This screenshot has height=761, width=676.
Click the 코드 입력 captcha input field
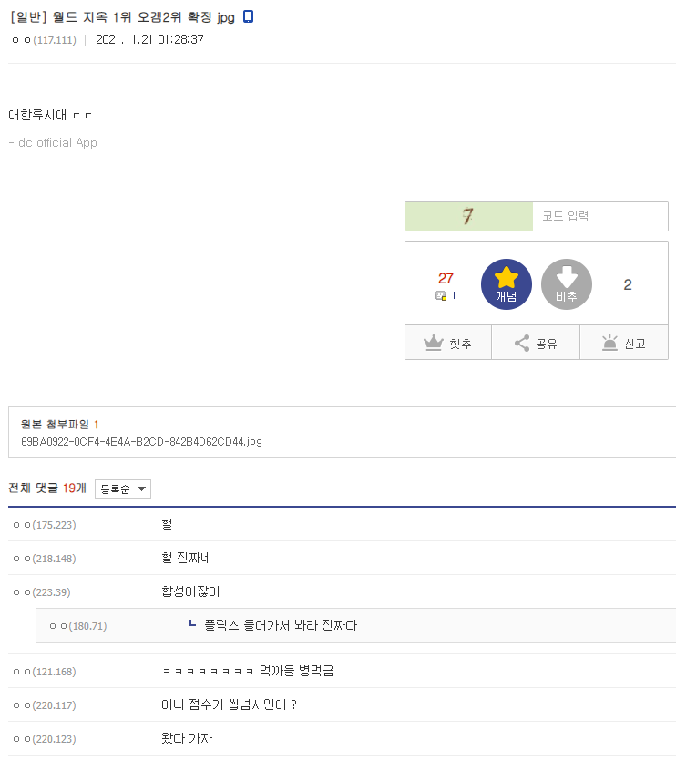[599, 217]
